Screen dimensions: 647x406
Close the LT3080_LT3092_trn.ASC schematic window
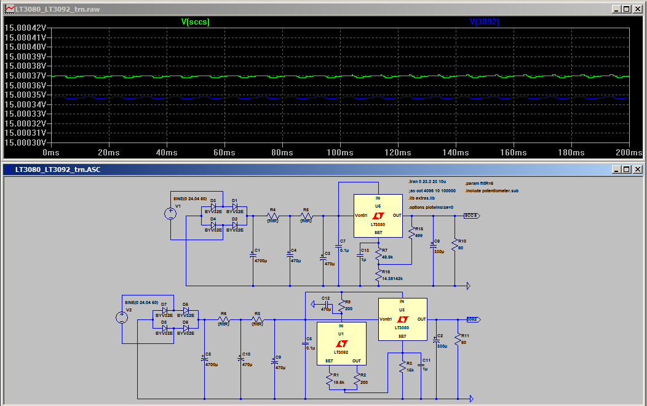(x=638, y=170)
